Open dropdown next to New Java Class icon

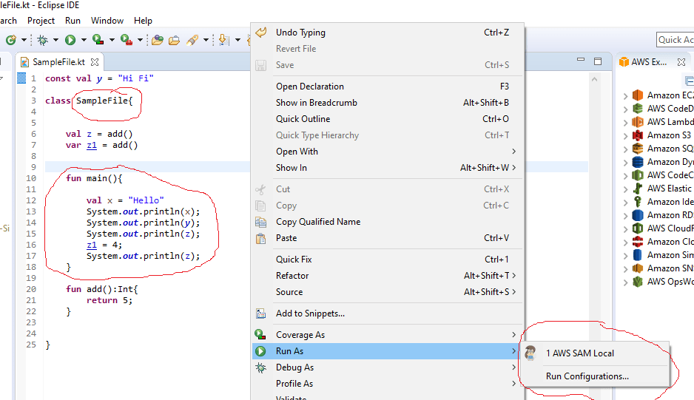[x=24, y=40]
